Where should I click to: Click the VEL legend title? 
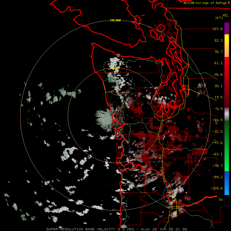pyautogui.click(x=225, y=15)
